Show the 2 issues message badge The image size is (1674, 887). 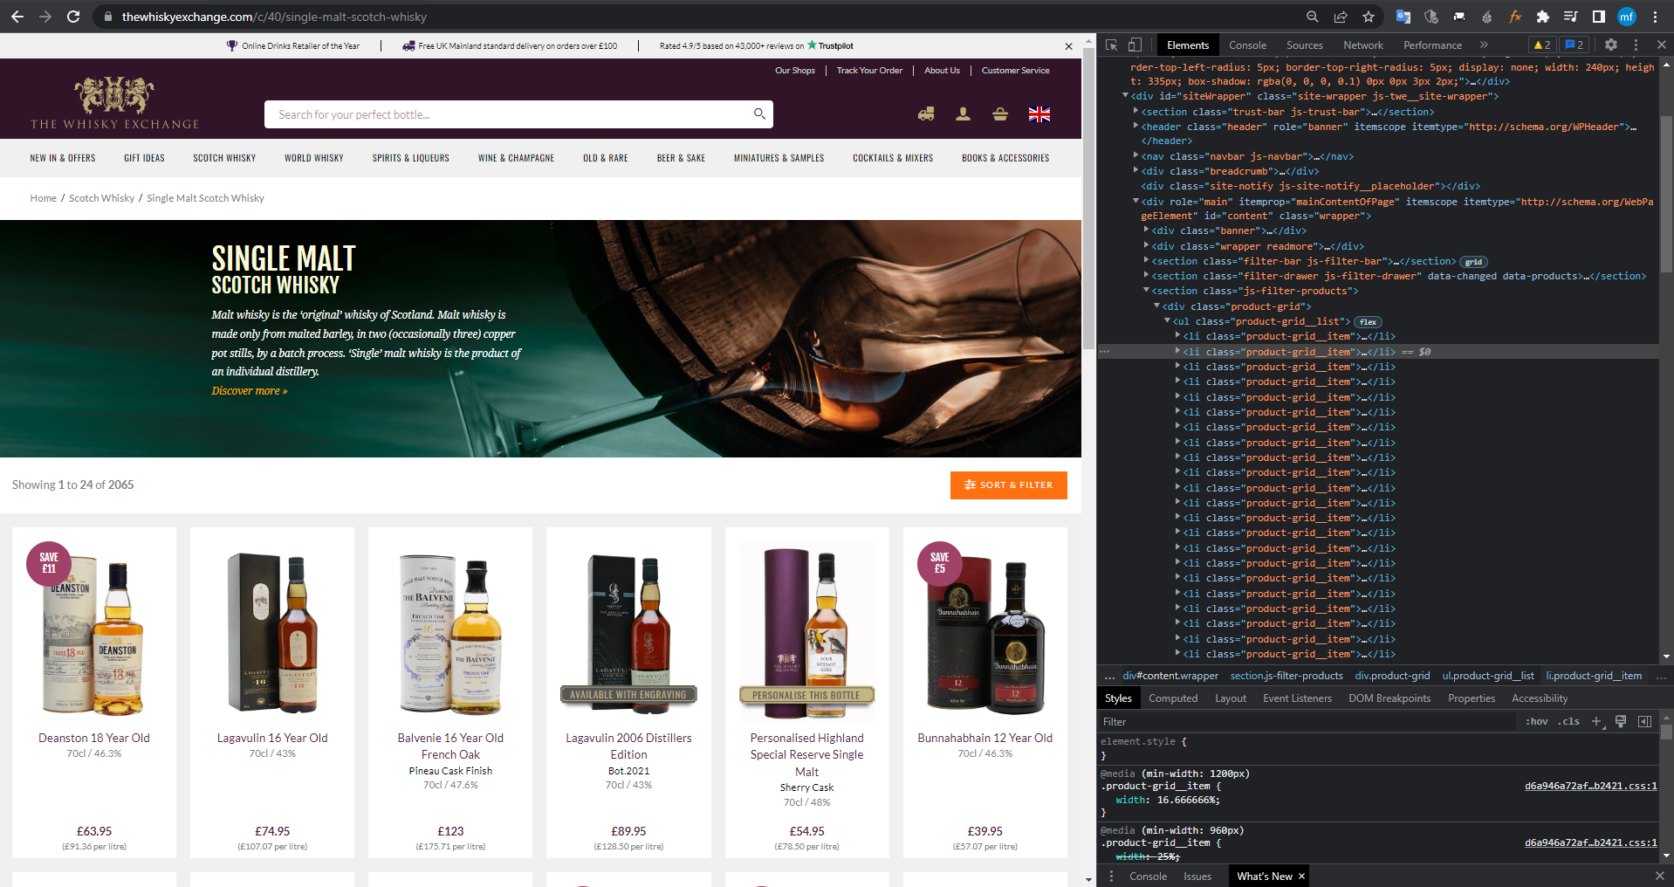point(1574,45)
